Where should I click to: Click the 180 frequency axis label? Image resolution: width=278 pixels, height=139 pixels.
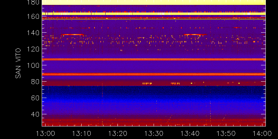[x=33, y=2]
